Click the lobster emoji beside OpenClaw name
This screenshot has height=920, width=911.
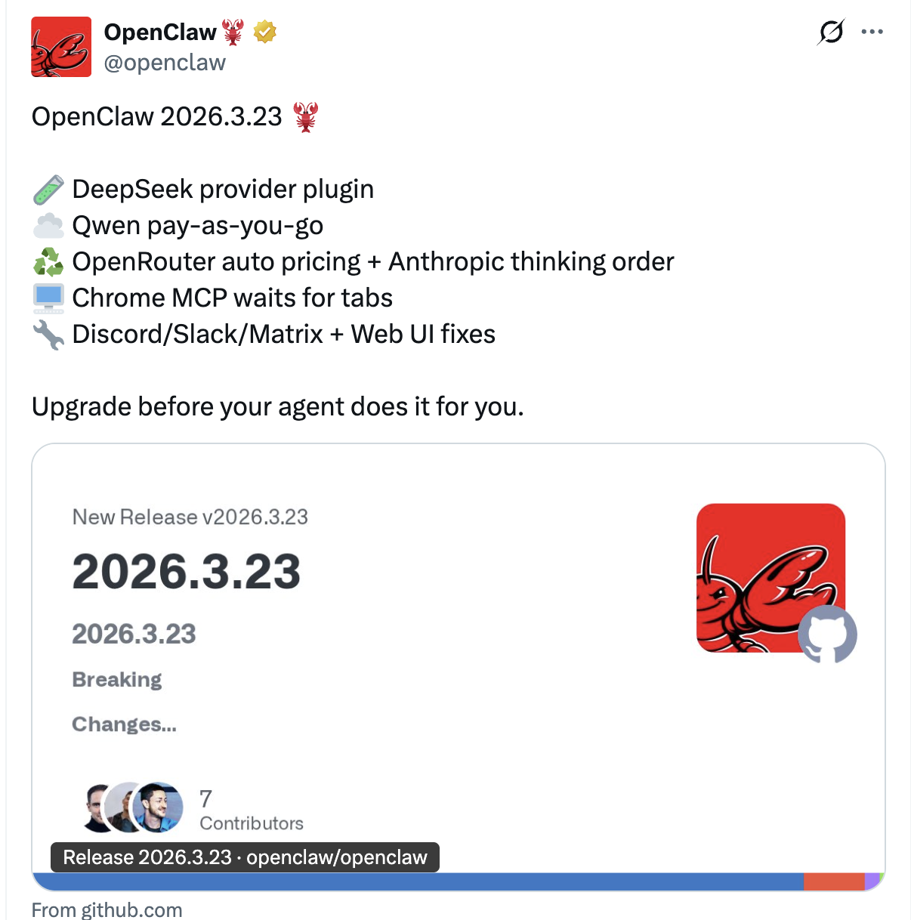point(233,32)
